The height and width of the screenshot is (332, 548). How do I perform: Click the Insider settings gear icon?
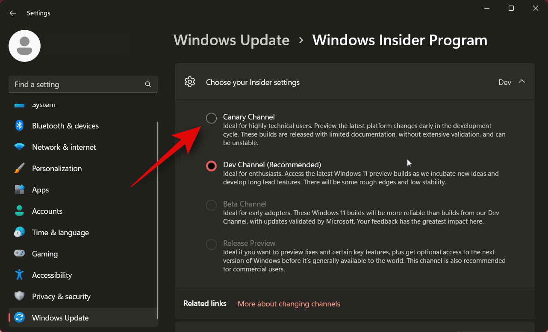tap(190, 82)
